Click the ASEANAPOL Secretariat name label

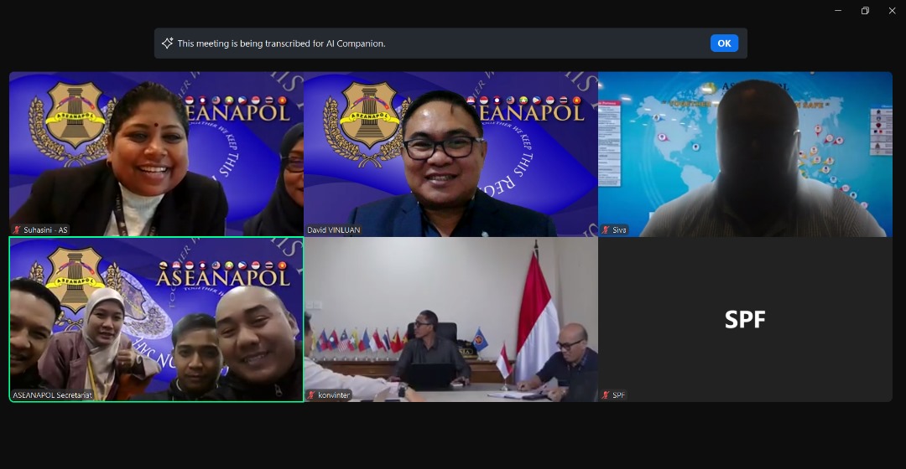click(52, 395)
